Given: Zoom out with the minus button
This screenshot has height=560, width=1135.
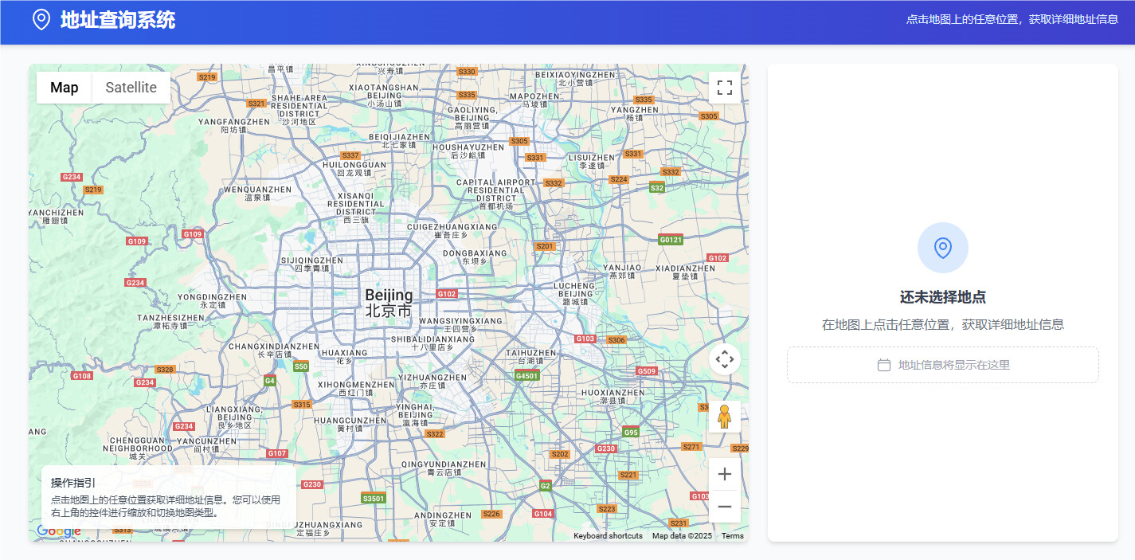Looking at the screenshot, I should tap(725, 507).
